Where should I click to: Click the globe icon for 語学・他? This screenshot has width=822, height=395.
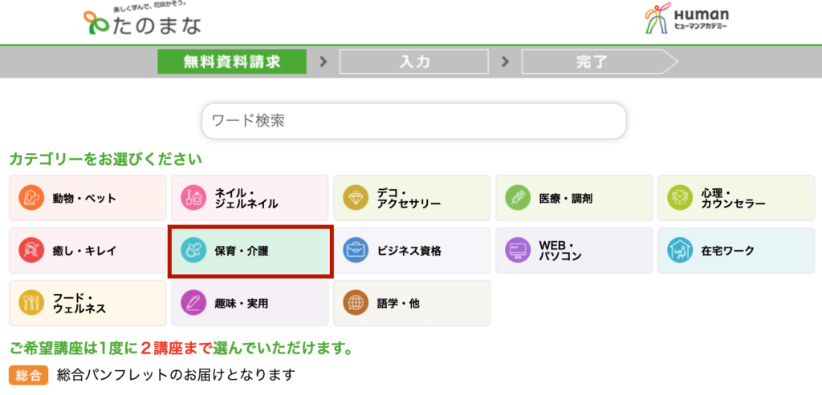tap(353, 303)
